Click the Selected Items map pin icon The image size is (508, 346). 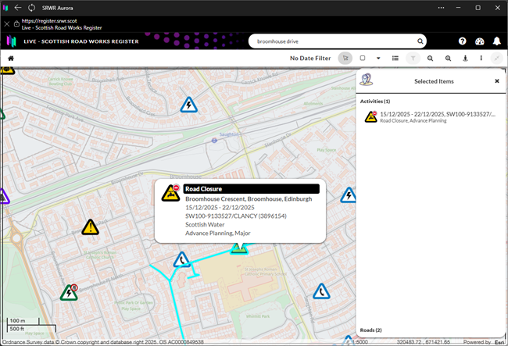point(366,80)
